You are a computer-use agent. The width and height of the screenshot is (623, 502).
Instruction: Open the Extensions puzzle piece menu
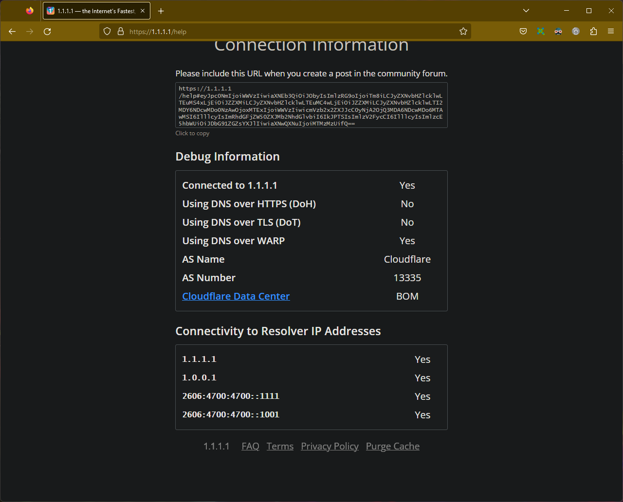tap(593, 32)
